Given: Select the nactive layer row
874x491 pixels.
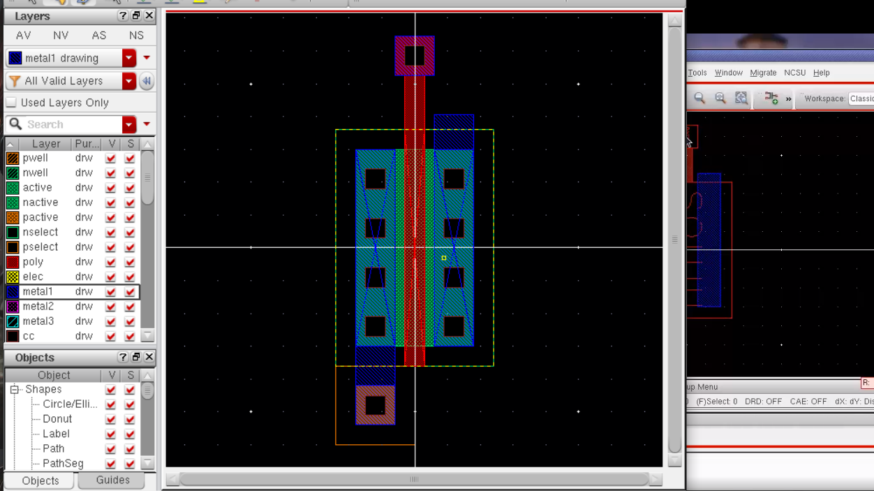Looking at the screenshot, I should 72,203.
